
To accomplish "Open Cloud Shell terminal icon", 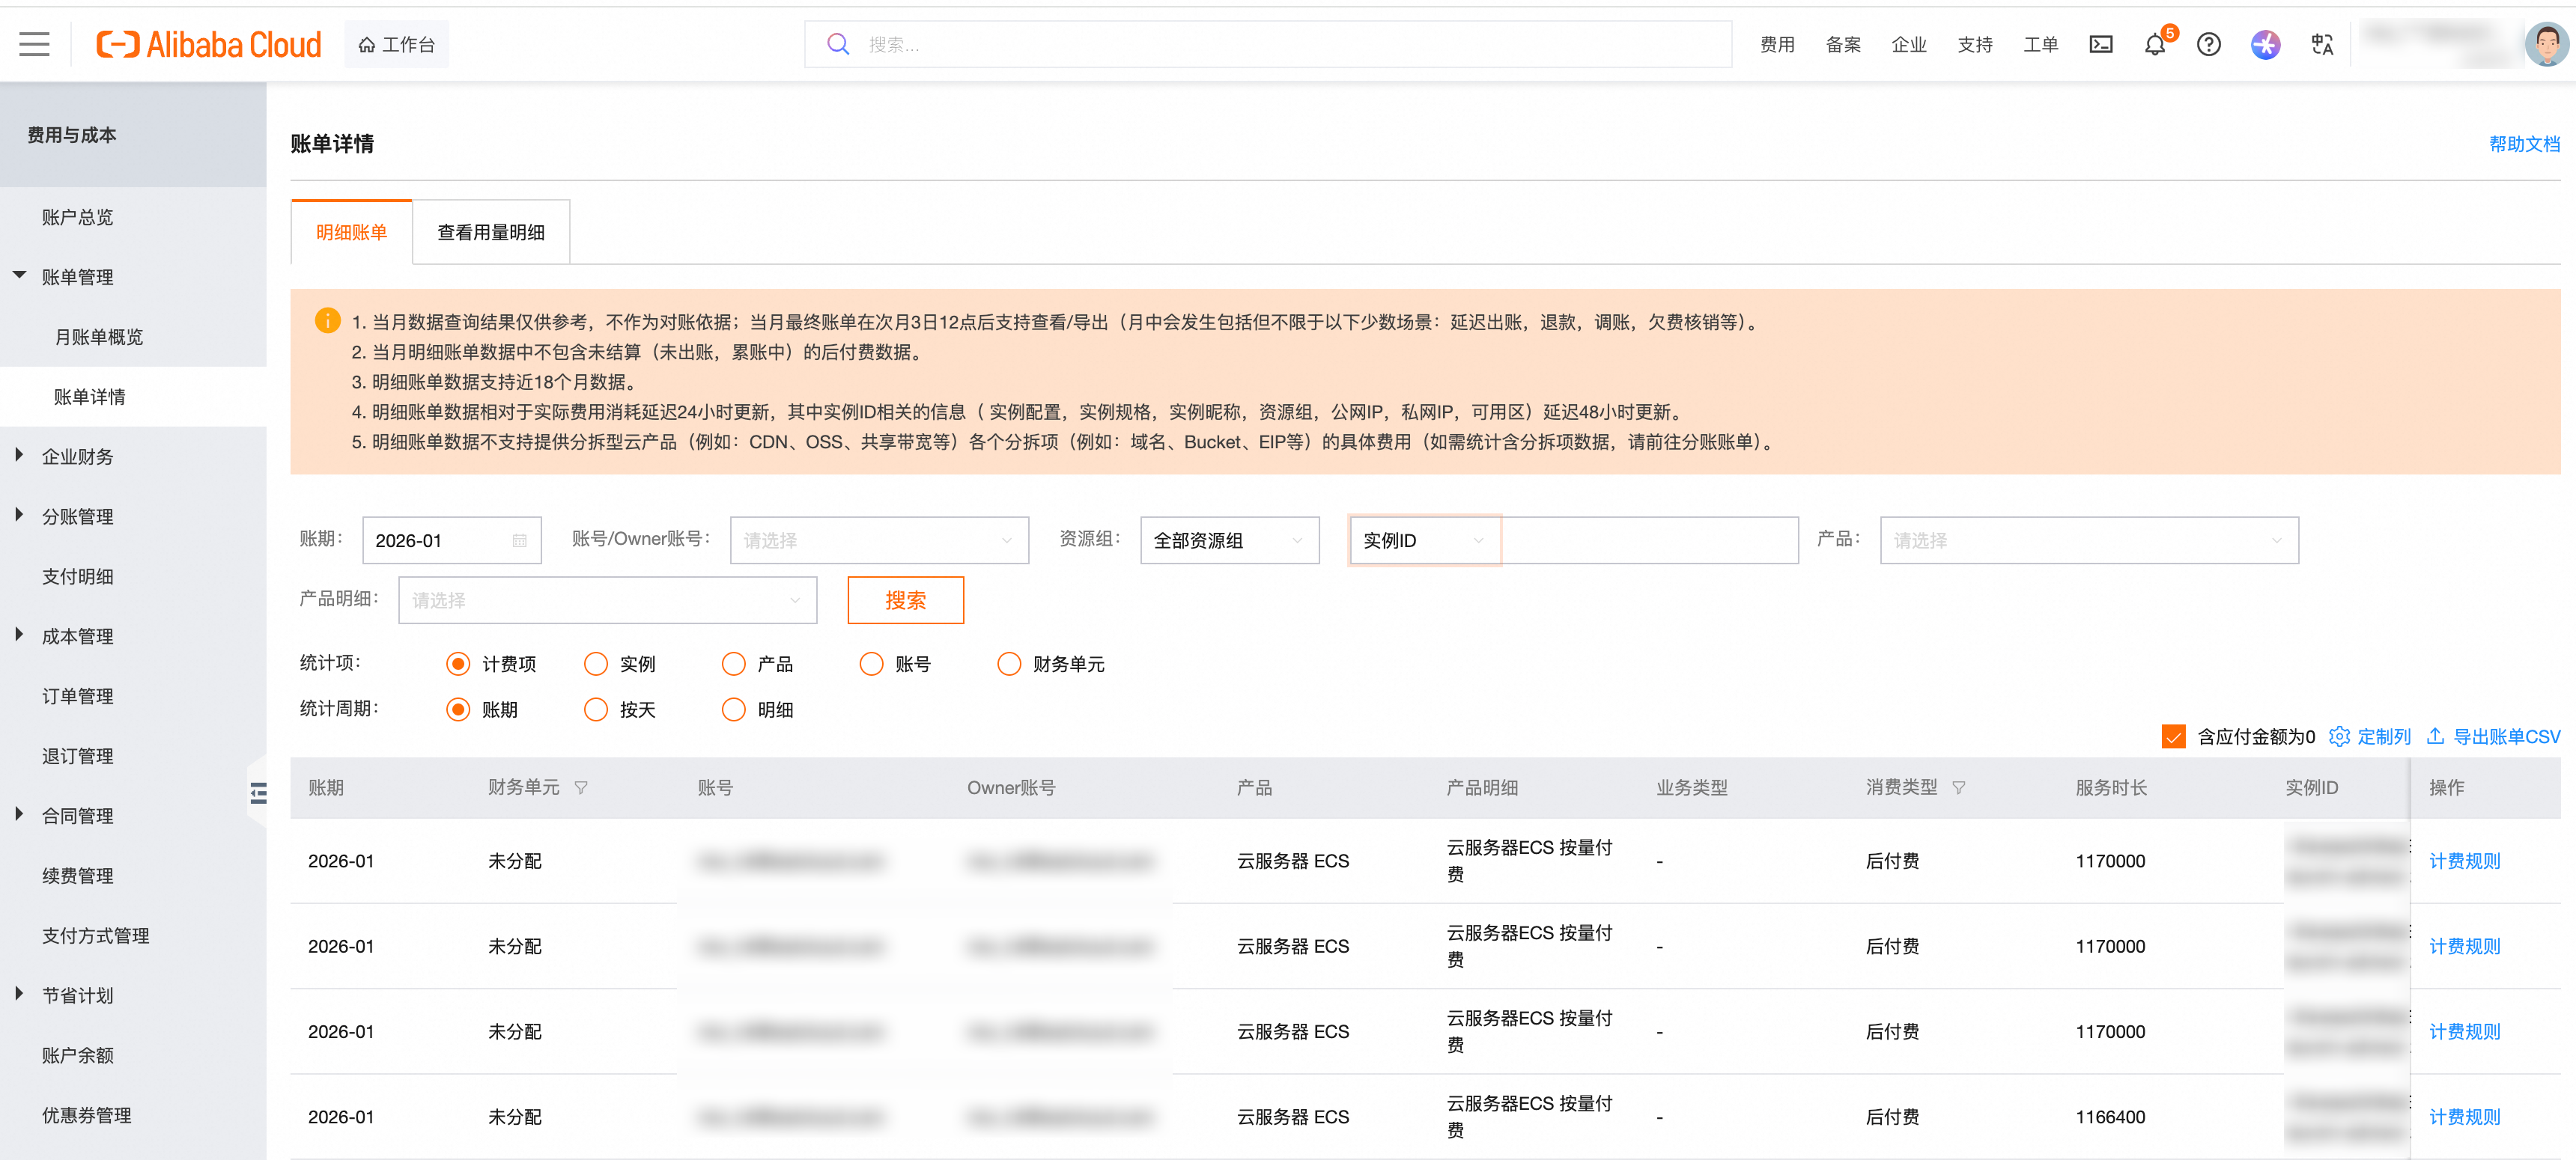I will [x=2100, y=44].
